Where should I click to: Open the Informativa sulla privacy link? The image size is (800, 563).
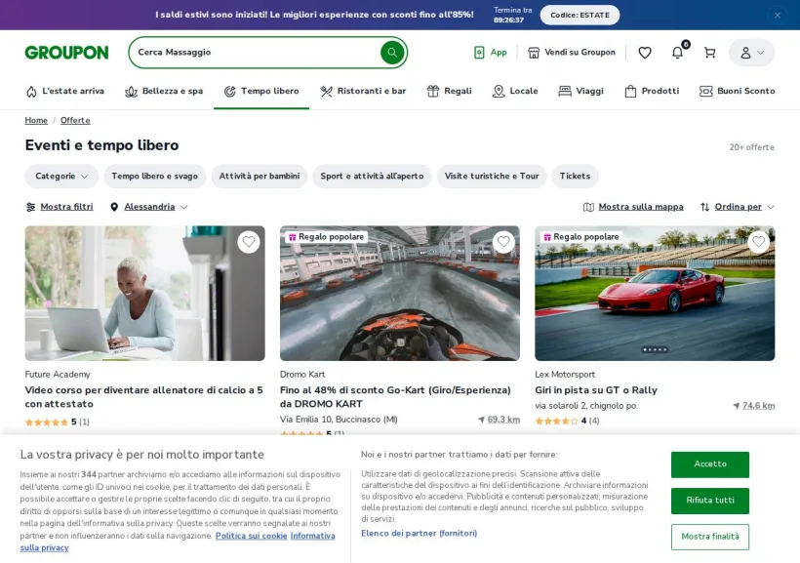pos(313,536)
